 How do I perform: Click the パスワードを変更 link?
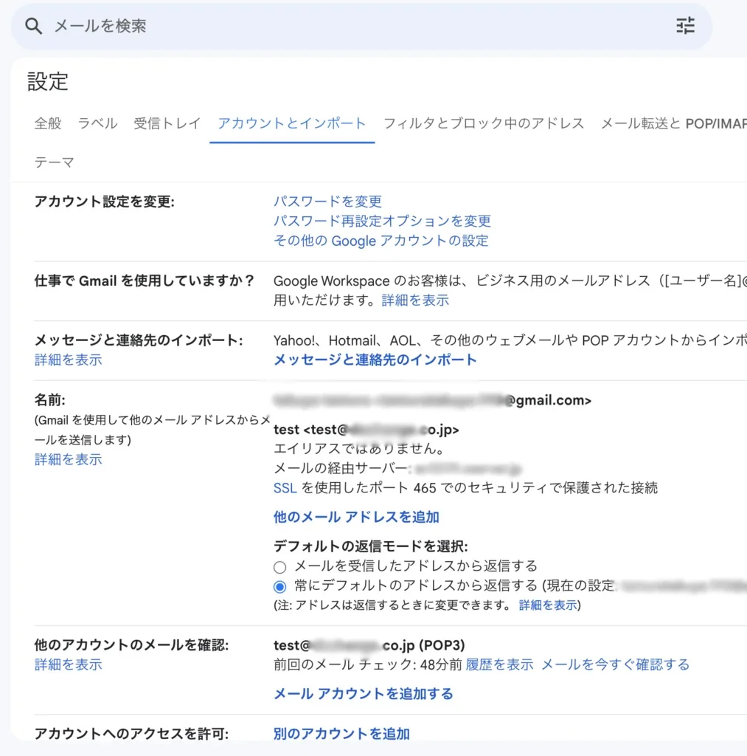tap(327, 202)
